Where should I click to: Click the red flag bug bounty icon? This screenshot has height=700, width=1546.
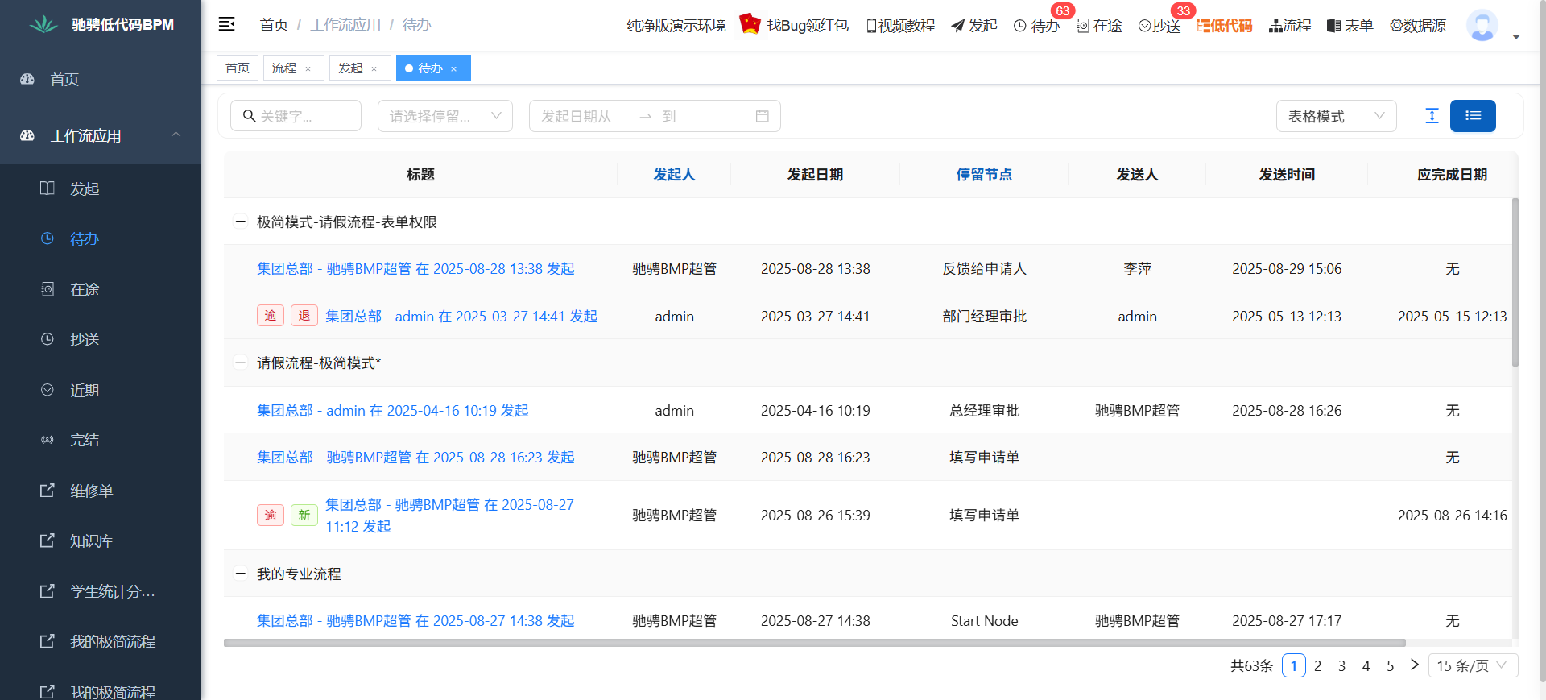pos(750,23)
